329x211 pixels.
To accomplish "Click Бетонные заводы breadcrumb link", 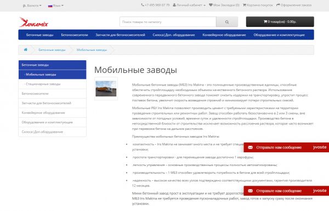I will tap(52, 50).
